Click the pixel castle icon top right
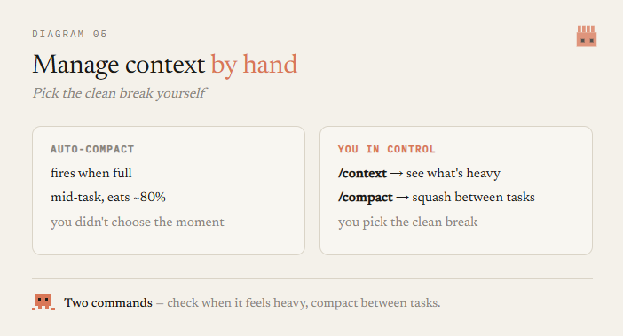This screenshot has height=336, width=623. click(587, 36)
